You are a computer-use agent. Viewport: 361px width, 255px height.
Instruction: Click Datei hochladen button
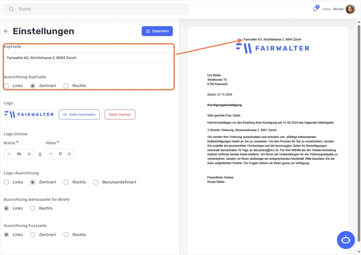pyautogui.click(x=79, y=115)
